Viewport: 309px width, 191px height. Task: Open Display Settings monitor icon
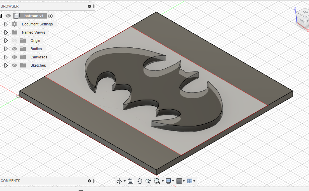(x=169, y=181)
